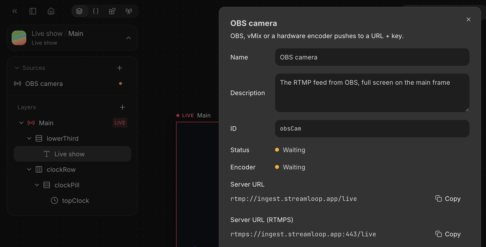Collapse the Main layer chevron
The image size is (486, 247).
pyautogui.click(x=21, y=123)
